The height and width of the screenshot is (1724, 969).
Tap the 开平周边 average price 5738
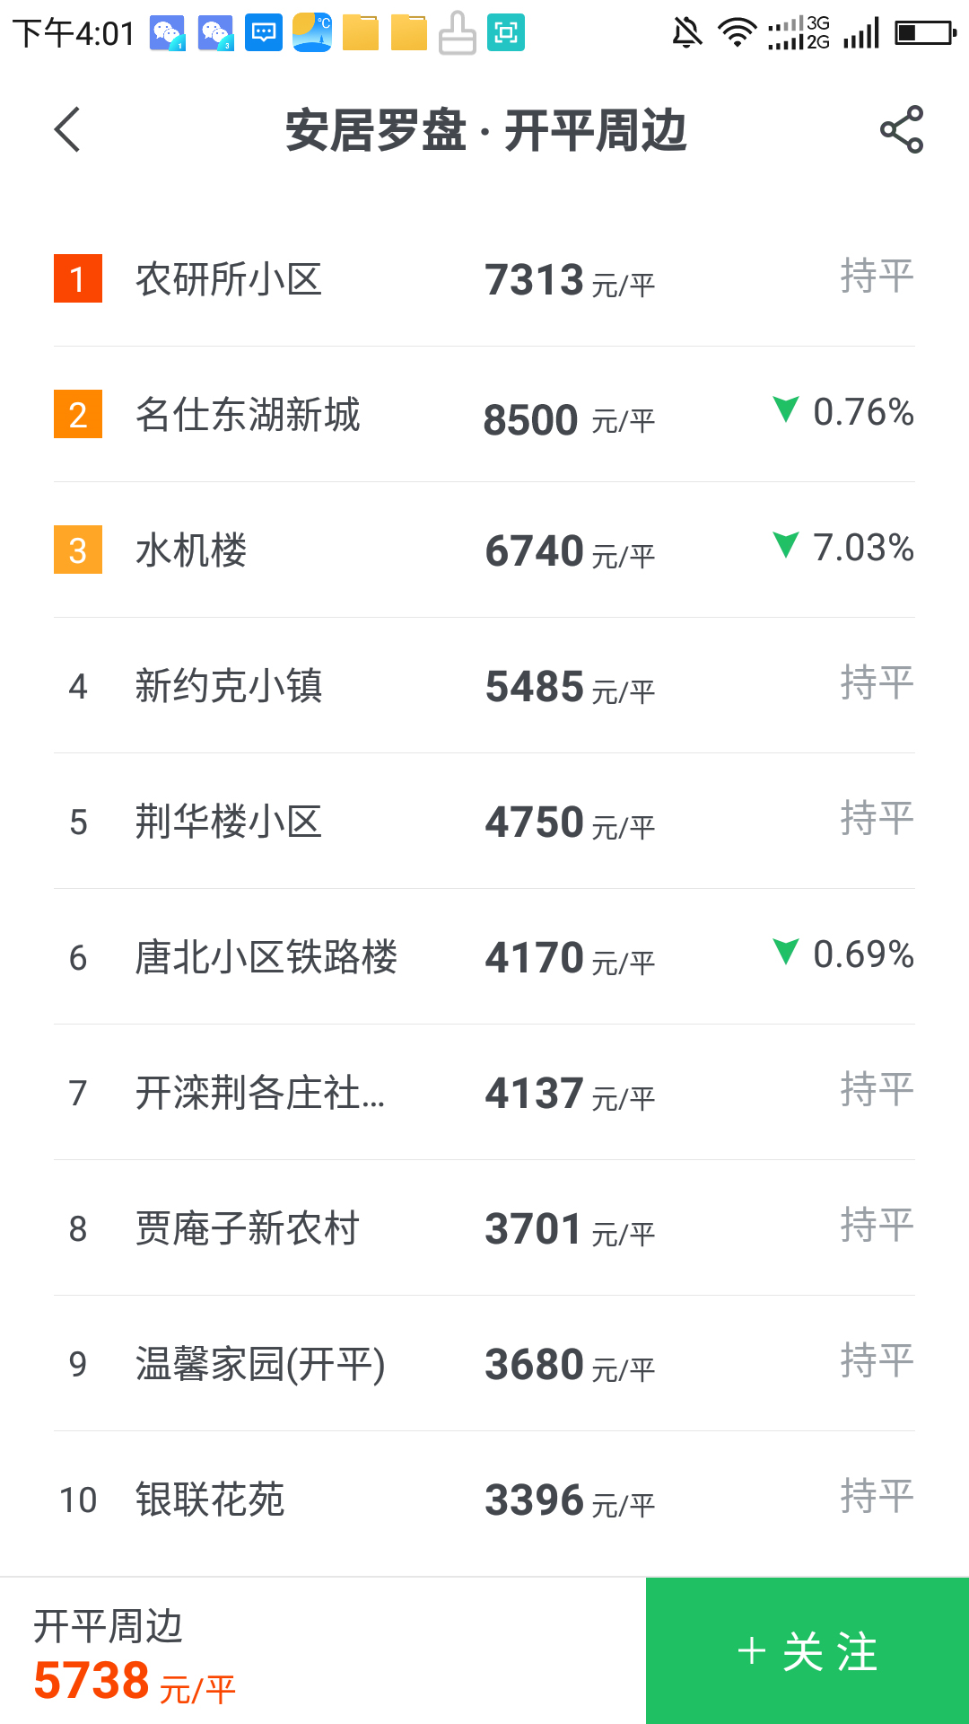click(x=92, y=1681)
